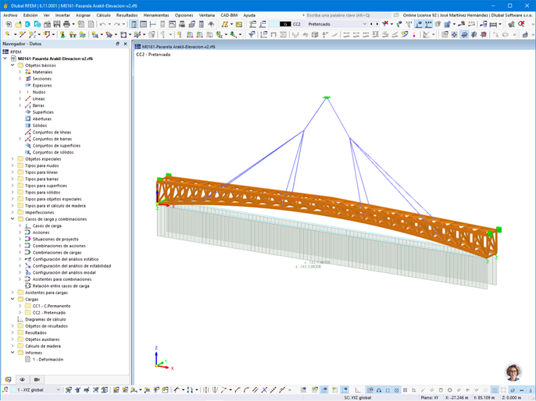
Task: Click the Plano: XY status bar entry
Action: coord(430,398)
